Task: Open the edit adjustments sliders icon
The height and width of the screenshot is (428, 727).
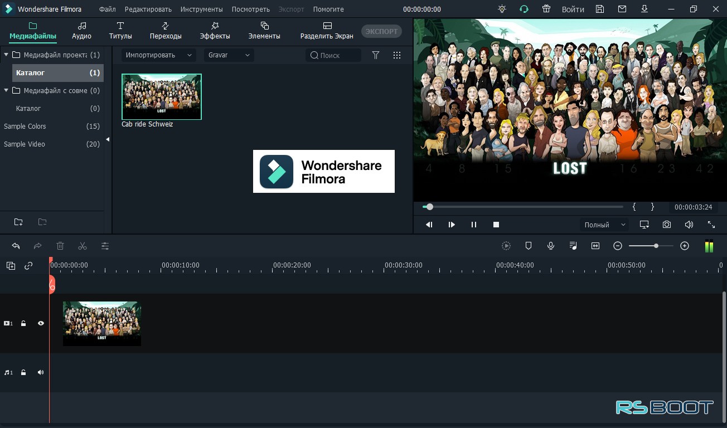Action: coord(105,246)
